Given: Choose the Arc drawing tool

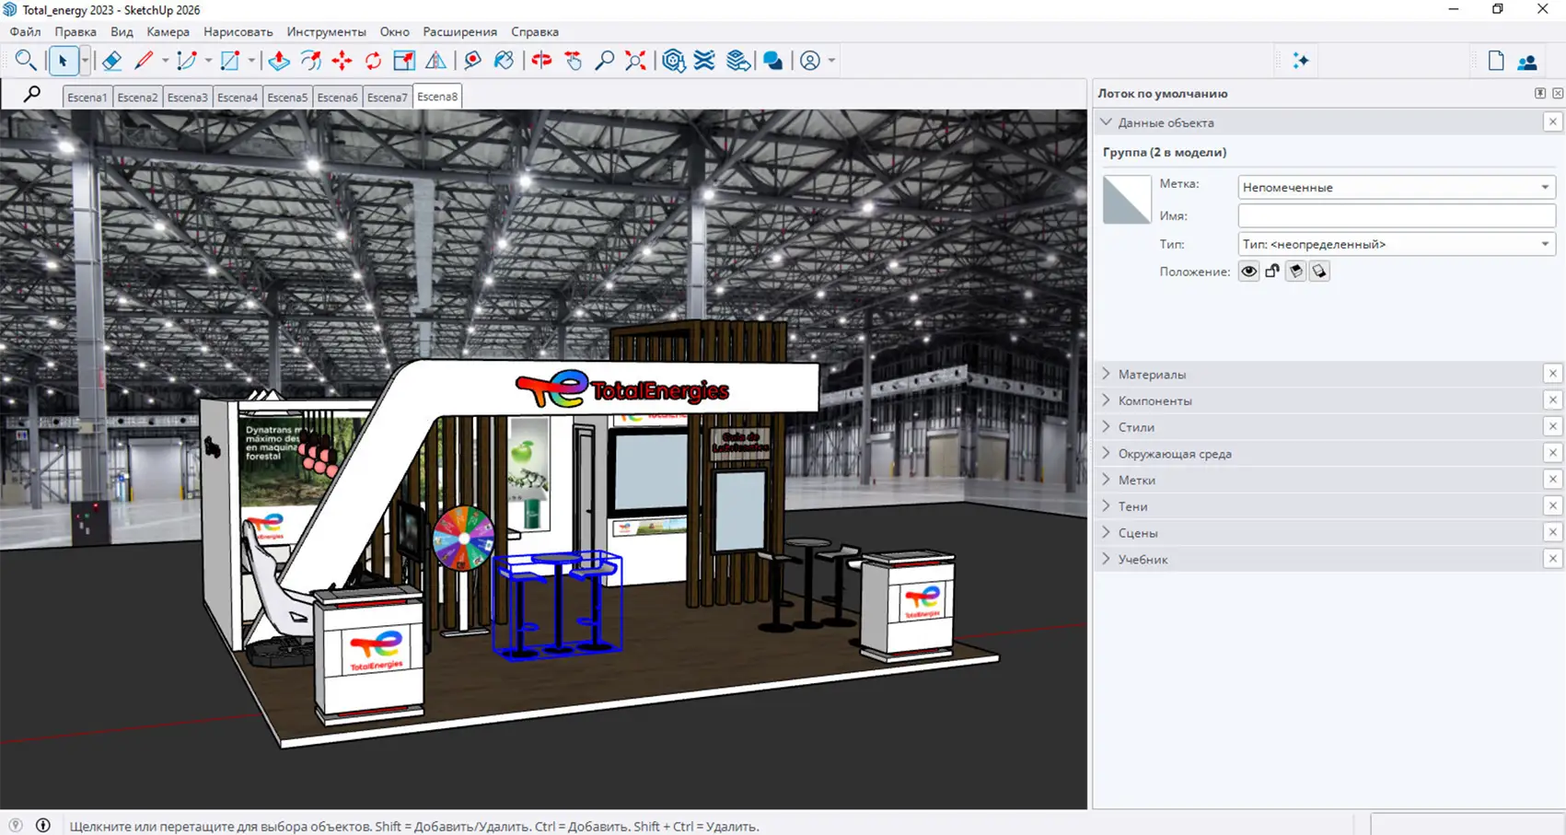Looking at the screenshot, I should [x=187, y=61].
